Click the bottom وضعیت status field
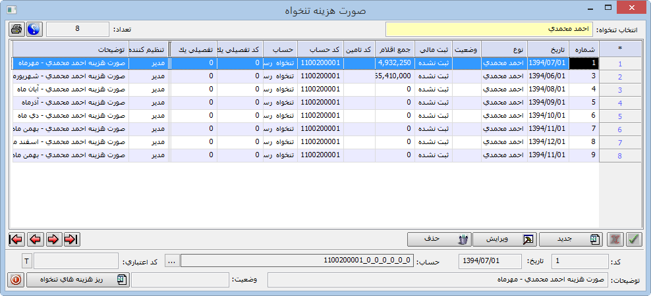This screenshot has width=651, height=296. coord(180,280)
